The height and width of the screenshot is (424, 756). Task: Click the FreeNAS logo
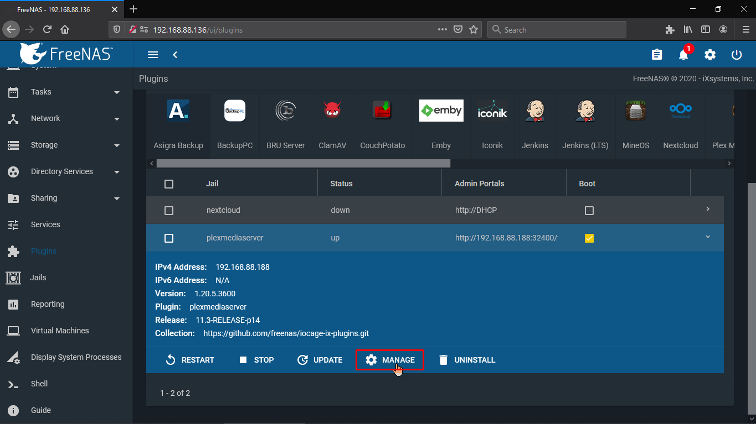tap(66, 54)
